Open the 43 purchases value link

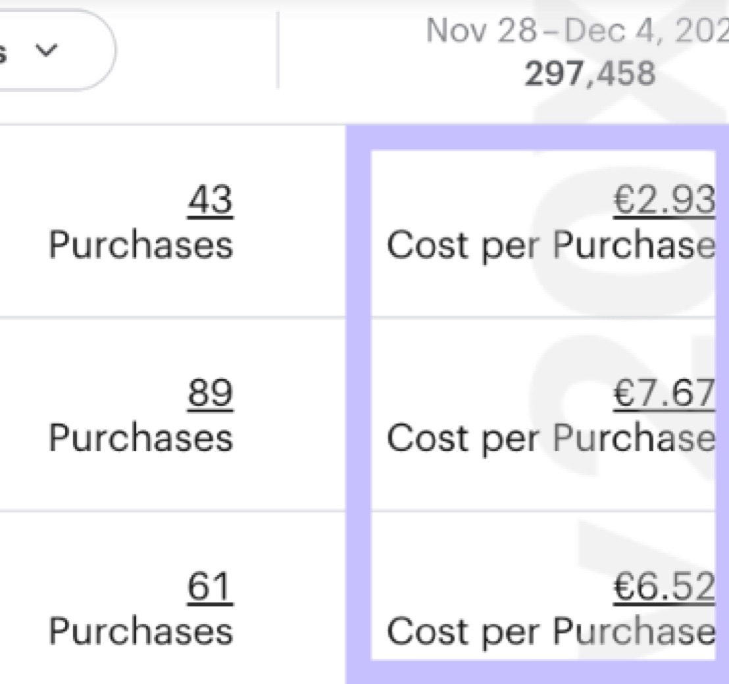[210, 201]
